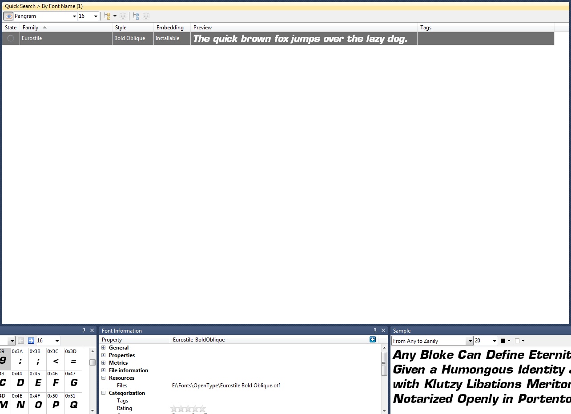Viewport: 571px width, 414px height.
Task: Click the first Z-A sort icon
Action: click(x=123, y=16)
